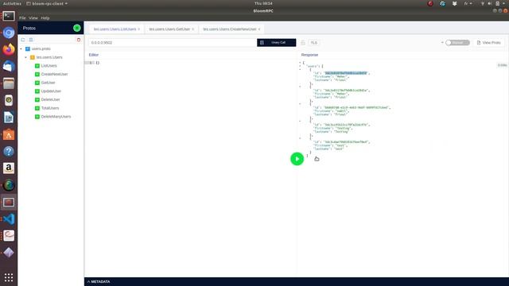Open Amazon from the dock
Screen dimensions: 509x286
tap(9, 168)
